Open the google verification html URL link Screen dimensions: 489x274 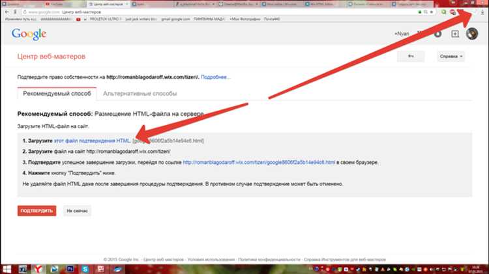coord(259,162)
